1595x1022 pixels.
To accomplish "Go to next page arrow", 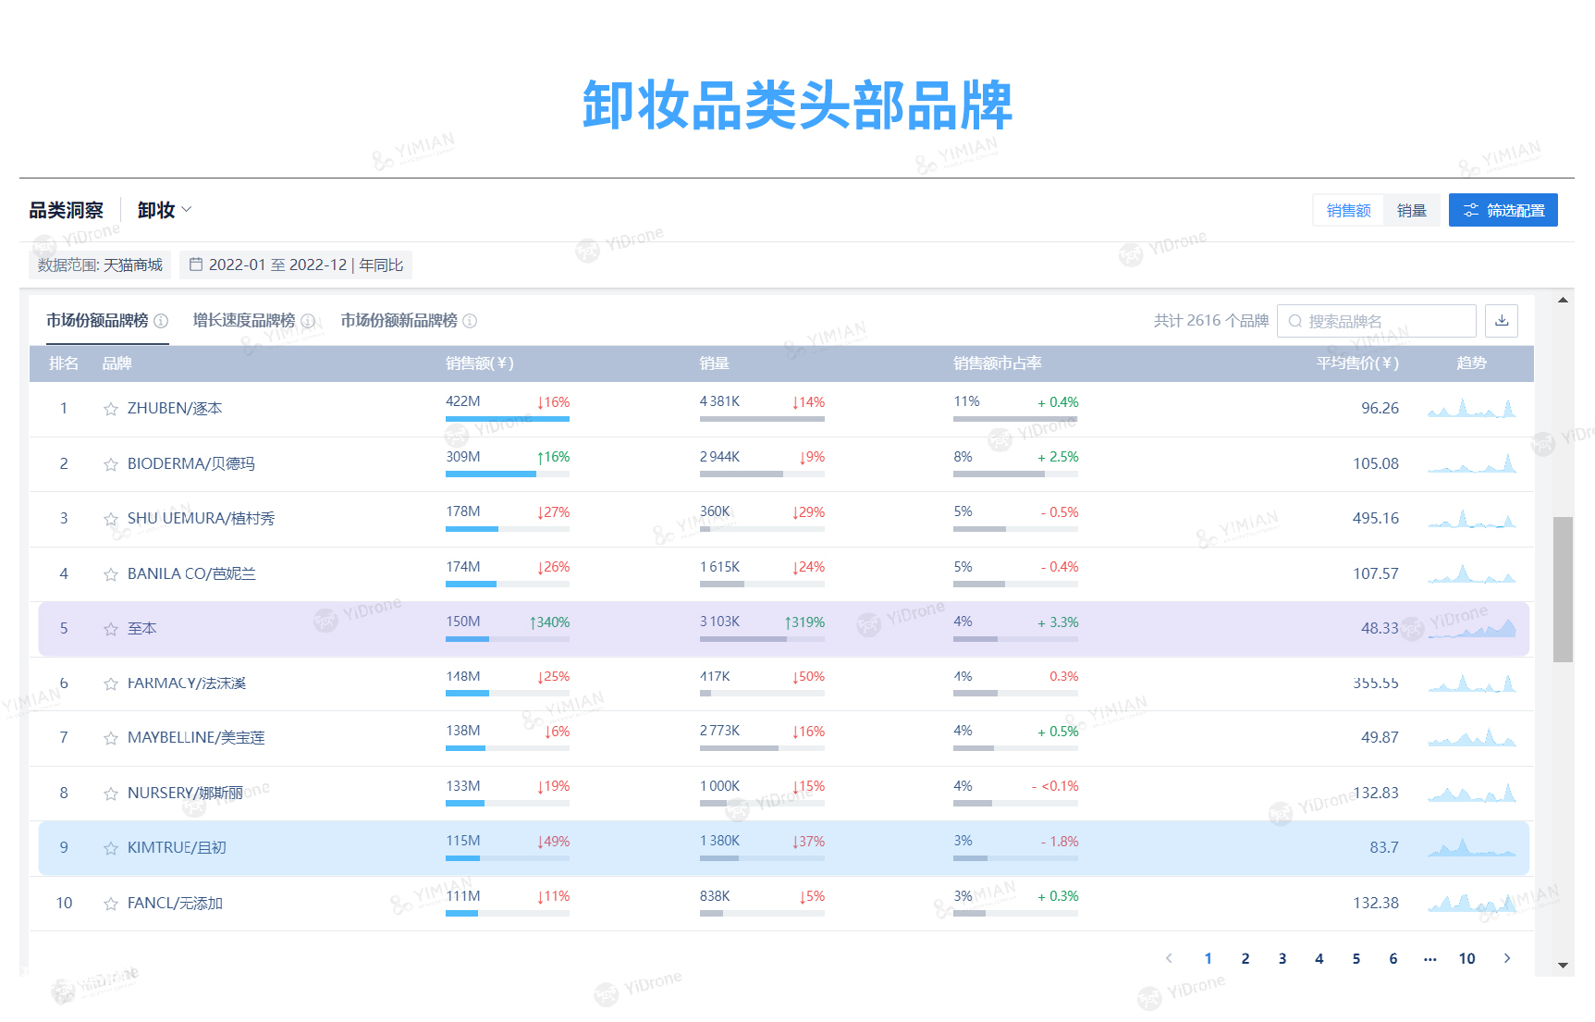I will point(1507,958).
